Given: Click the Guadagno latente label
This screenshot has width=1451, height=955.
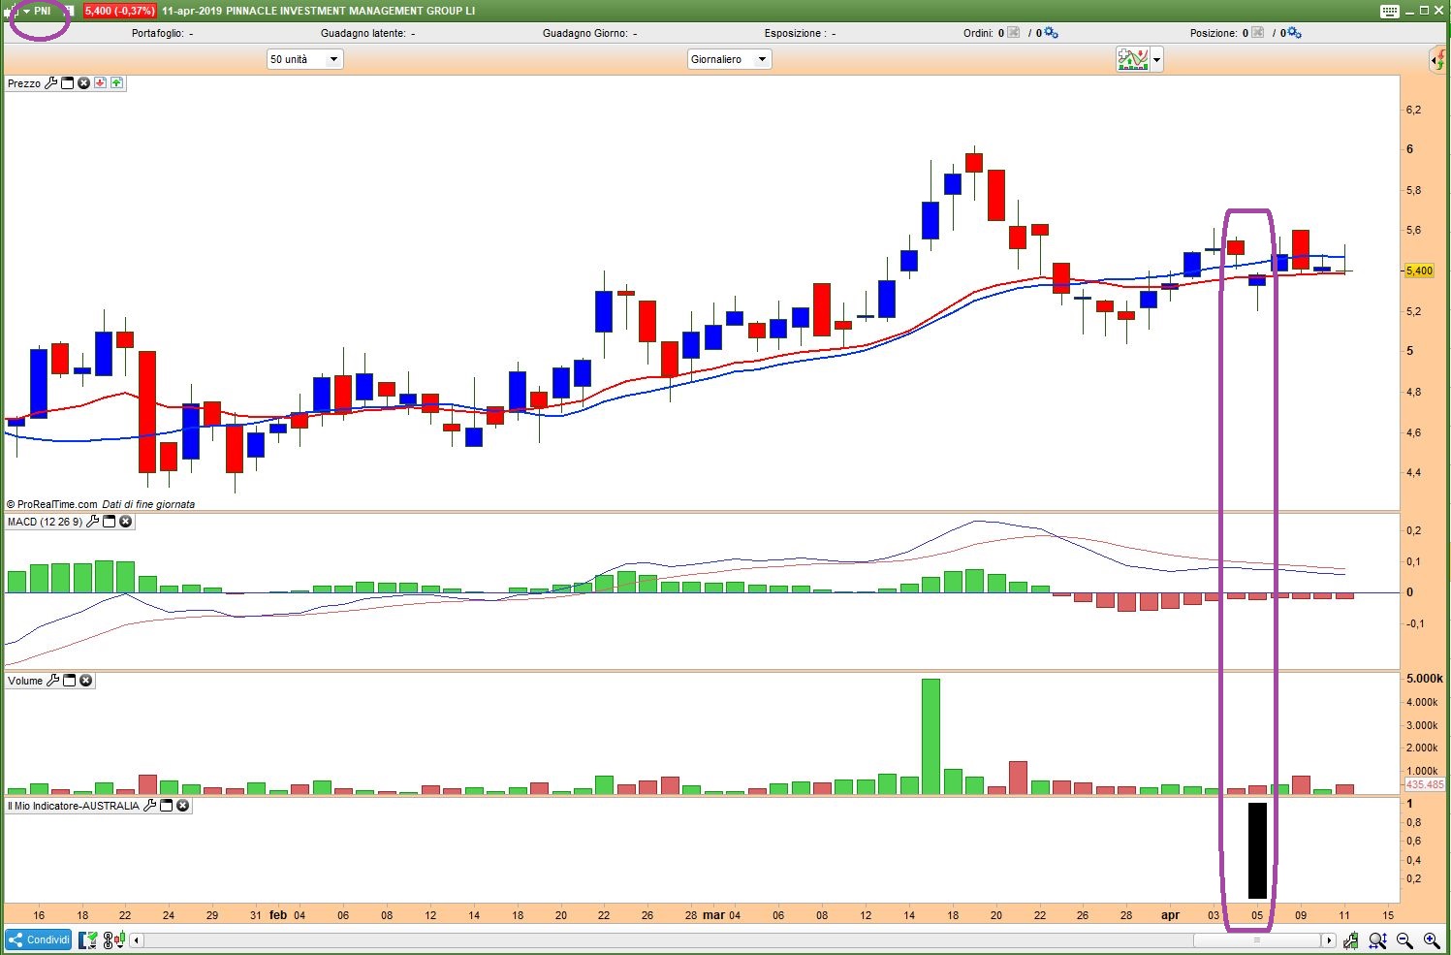Looking at the screenshot, I should [363, 33].
